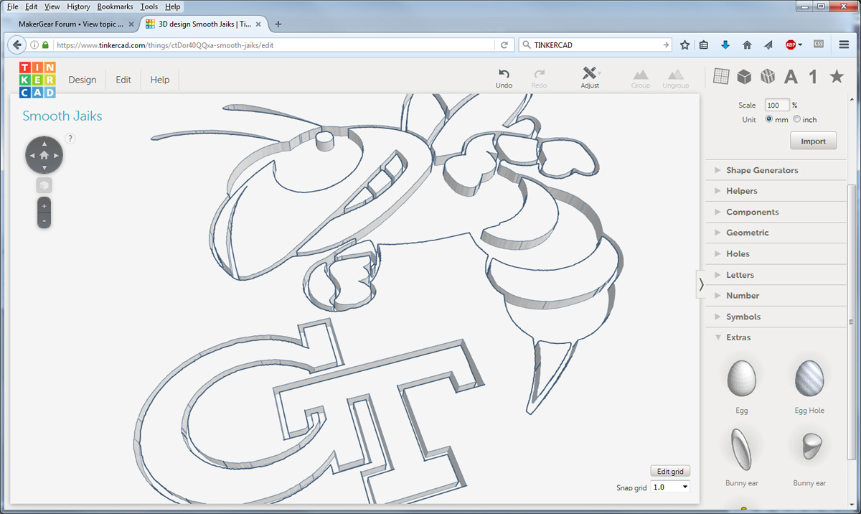Screen dimensions: 861x514
Task: Expand the Geometric shapes section
Action: point(747,233)
